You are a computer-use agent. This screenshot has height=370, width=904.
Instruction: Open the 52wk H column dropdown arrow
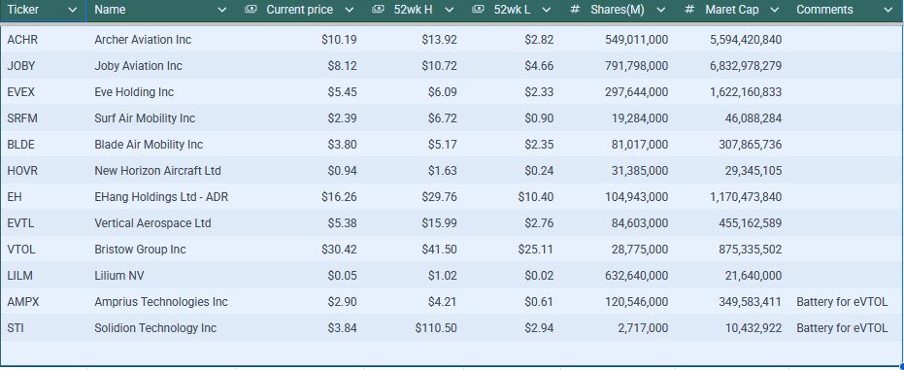tap(450, 10)
